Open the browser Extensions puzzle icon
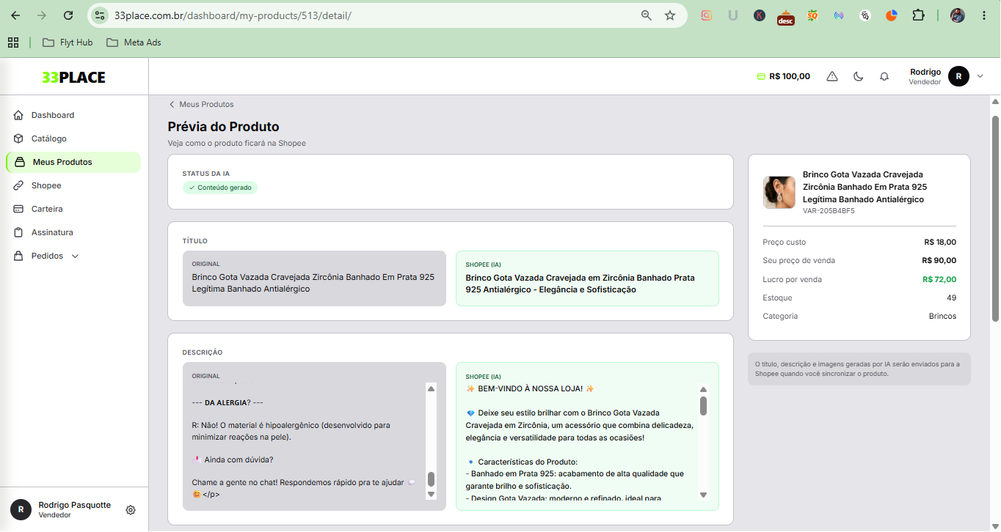 [918, 15]
